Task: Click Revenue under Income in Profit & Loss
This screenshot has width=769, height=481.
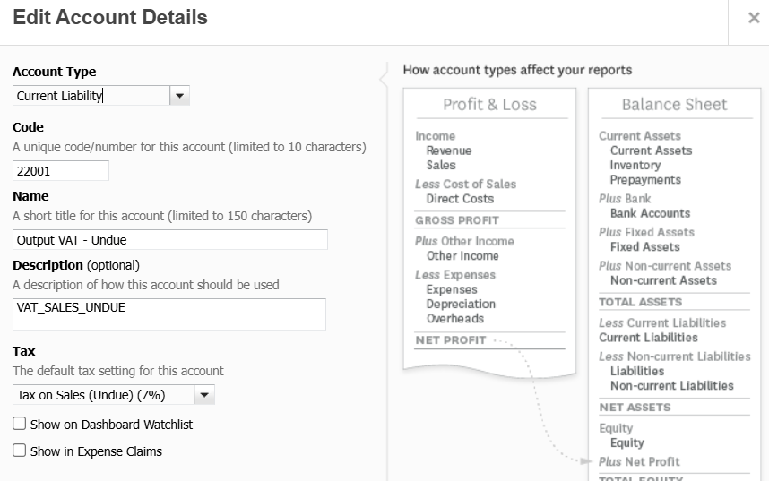Action: coord(448,150)
